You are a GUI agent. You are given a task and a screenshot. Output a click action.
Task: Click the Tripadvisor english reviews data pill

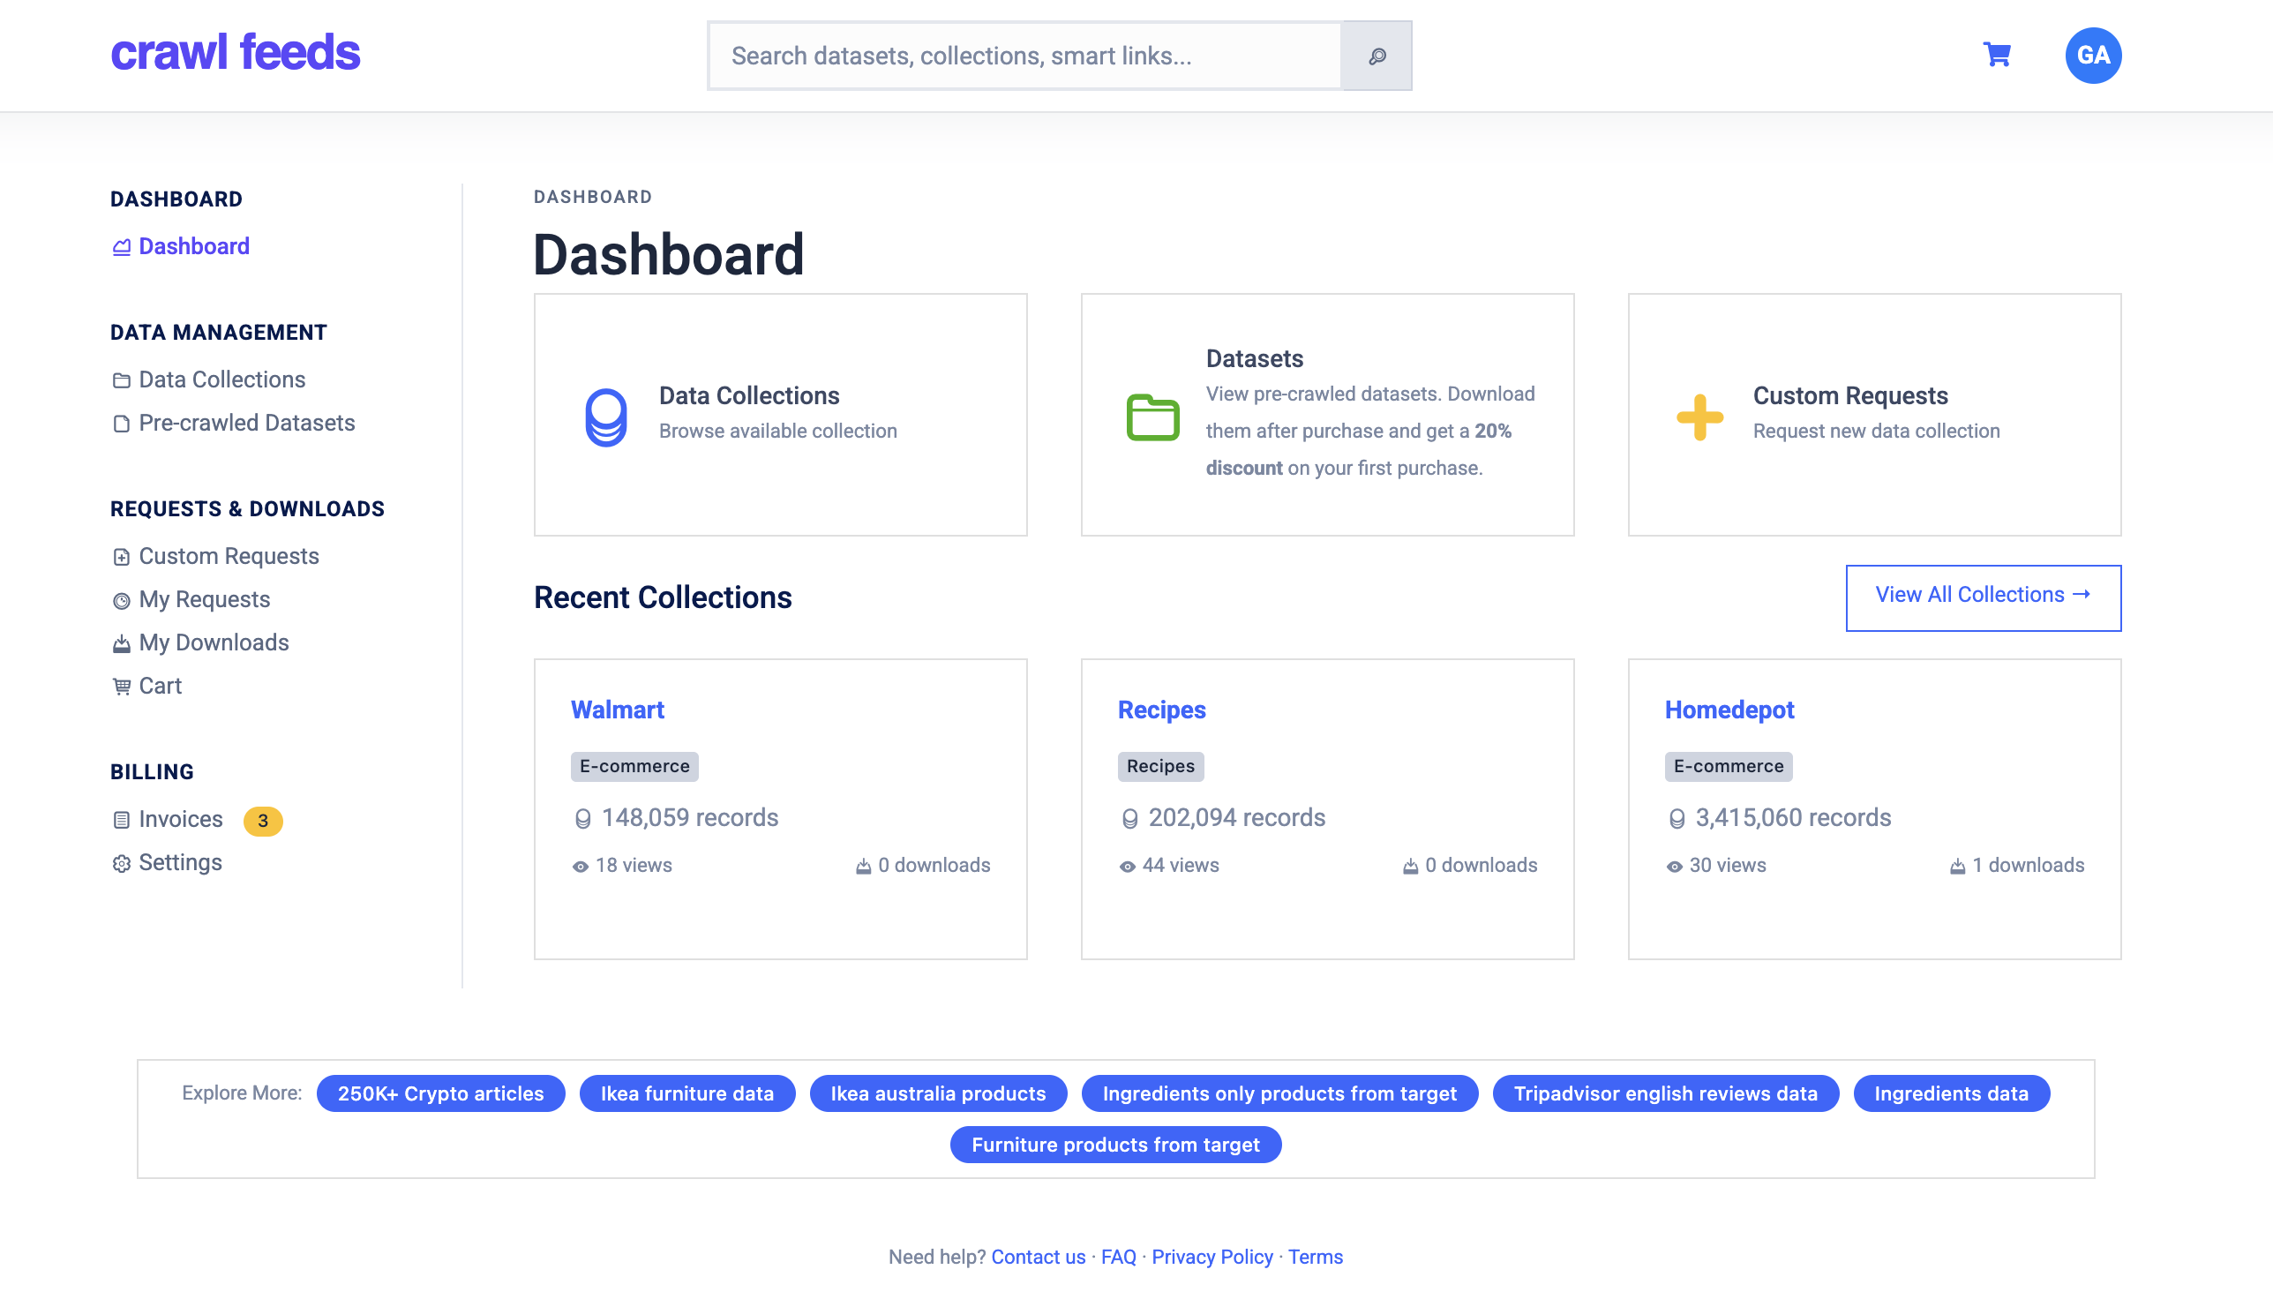point(1665,1093)
